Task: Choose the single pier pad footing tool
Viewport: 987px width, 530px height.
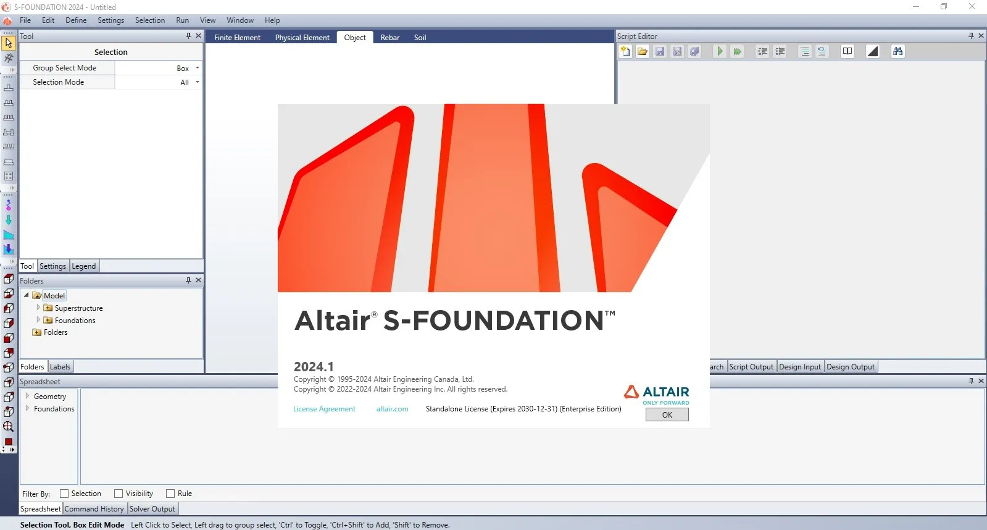Action: (x=9, y=88)
